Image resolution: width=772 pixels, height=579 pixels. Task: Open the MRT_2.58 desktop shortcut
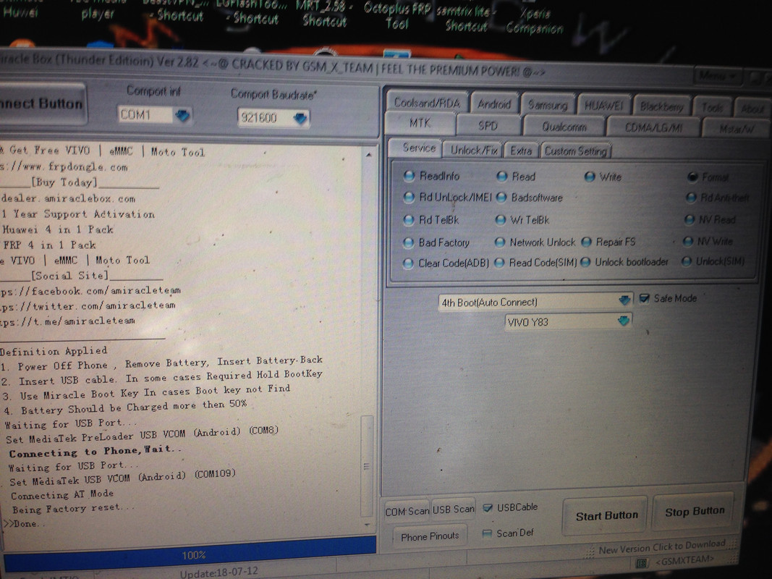[324, 14]
